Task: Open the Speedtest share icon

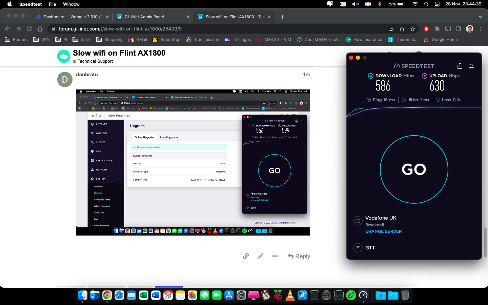Action: pos(460,66)
